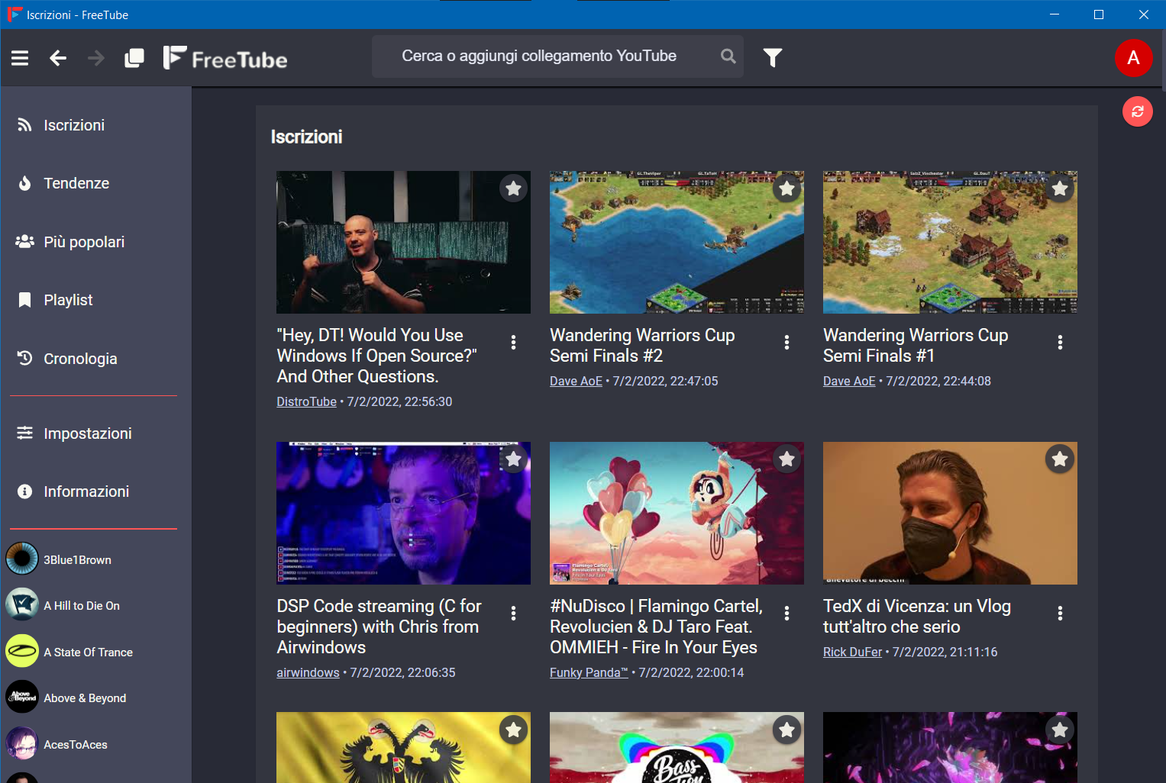Navigate back using the back arrow
The image size is (1166, 783).
pyautogui.click(x=58, y=57)
